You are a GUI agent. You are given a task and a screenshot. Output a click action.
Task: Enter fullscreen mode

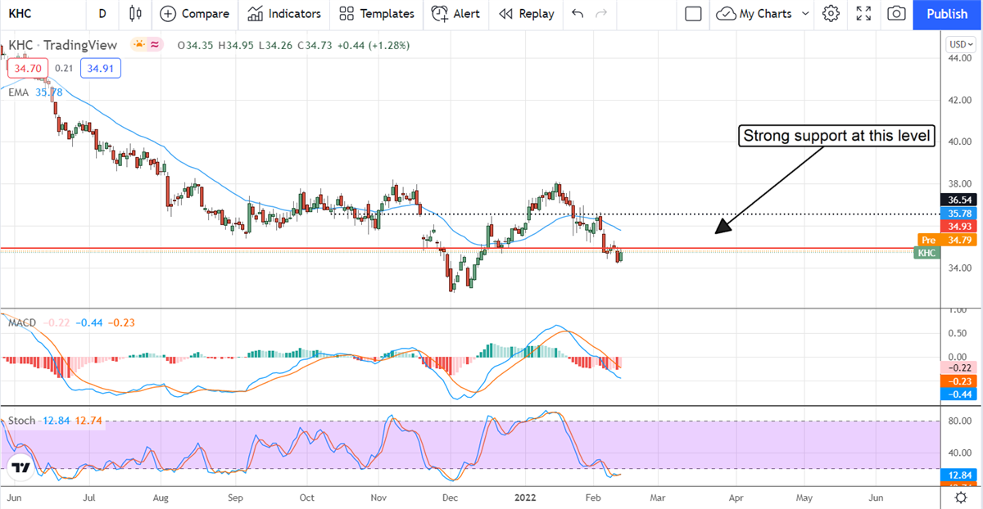click(x=863, y=14)
